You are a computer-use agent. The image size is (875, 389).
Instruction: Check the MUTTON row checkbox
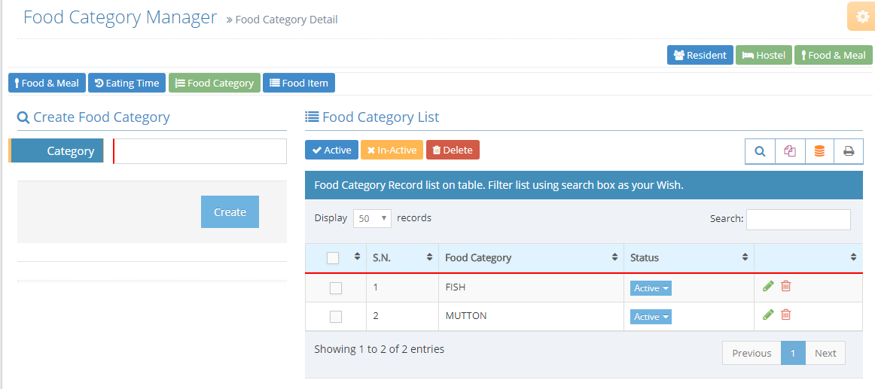[x=336, y=317]
